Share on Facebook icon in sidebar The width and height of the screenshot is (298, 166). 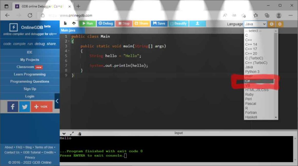(x=13, y=107)
